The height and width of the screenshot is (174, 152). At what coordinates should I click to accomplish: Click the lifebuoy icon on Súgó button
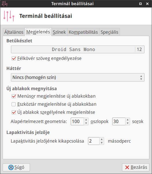click(11, 167)
